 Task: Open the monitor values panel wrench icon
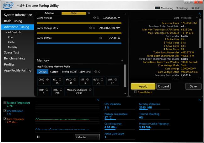(x=200, y=100)
